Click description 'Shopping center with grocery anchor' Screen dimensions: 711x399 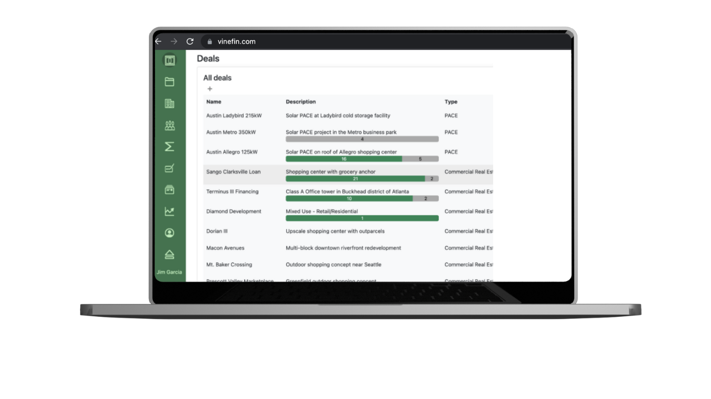point(331,172)
